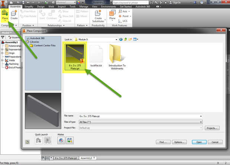The image size is (230, 165).
Task: Go up one folder level
Action: [x=125, y=39]
